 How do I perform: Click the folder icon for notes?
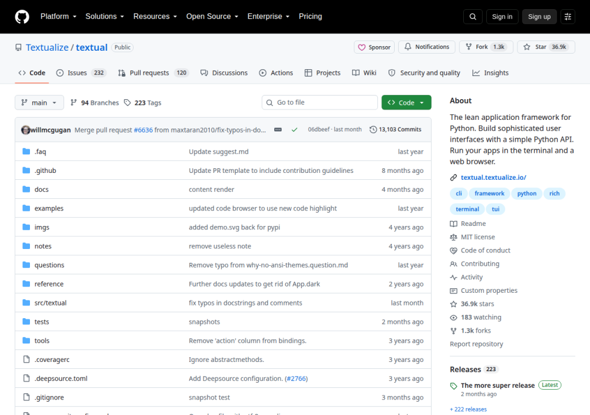point(27,246)
